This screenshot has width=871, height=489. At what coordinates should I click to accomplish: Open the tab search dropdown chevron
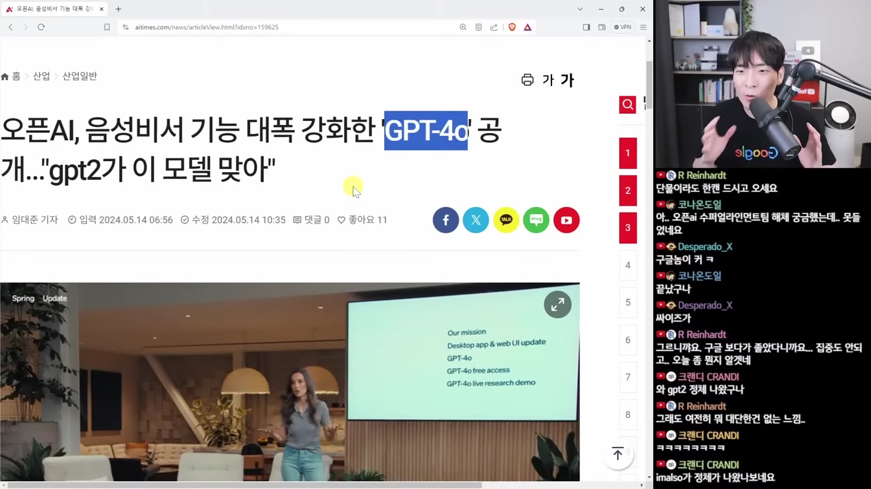coord(580,9)
